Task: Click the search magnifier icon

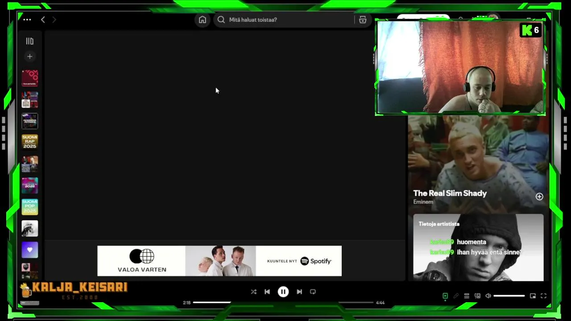Action: pyautogui.click(x=221, y=20)
